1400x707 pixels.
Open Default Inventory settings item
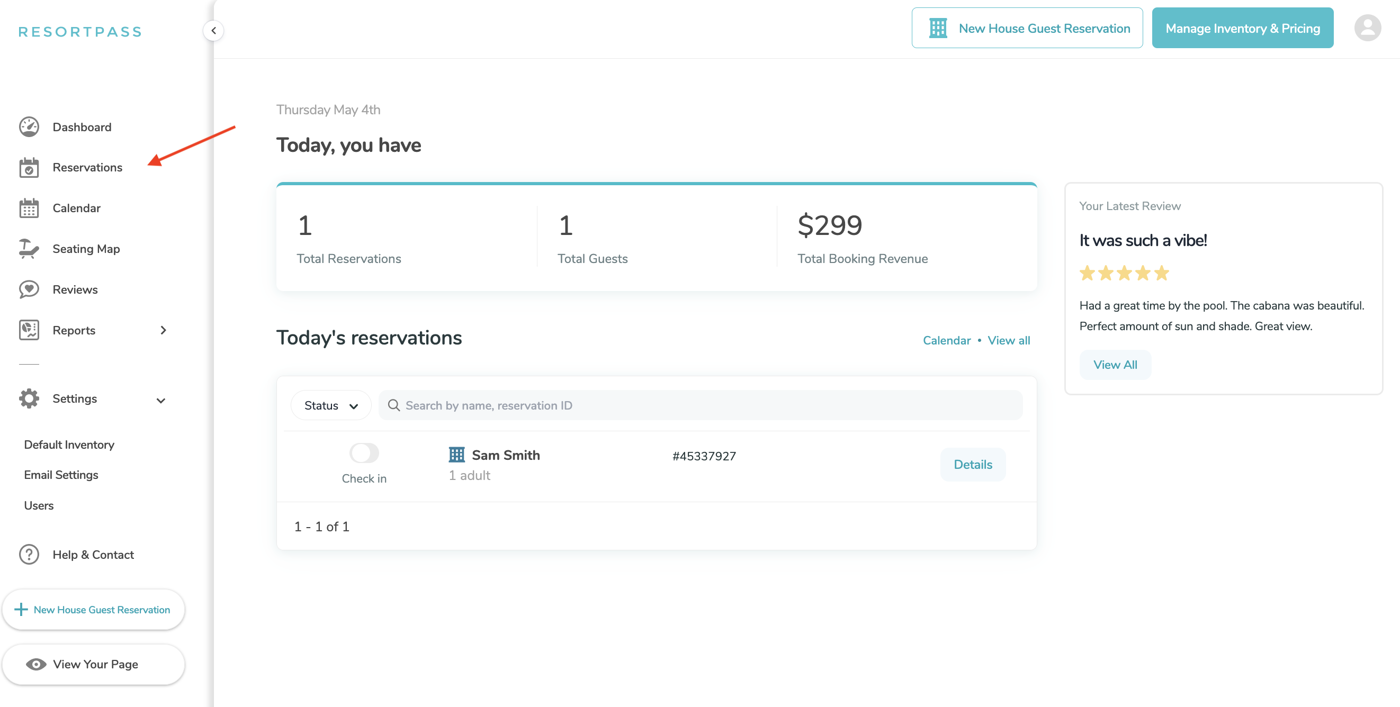click(x=69, y=445)
